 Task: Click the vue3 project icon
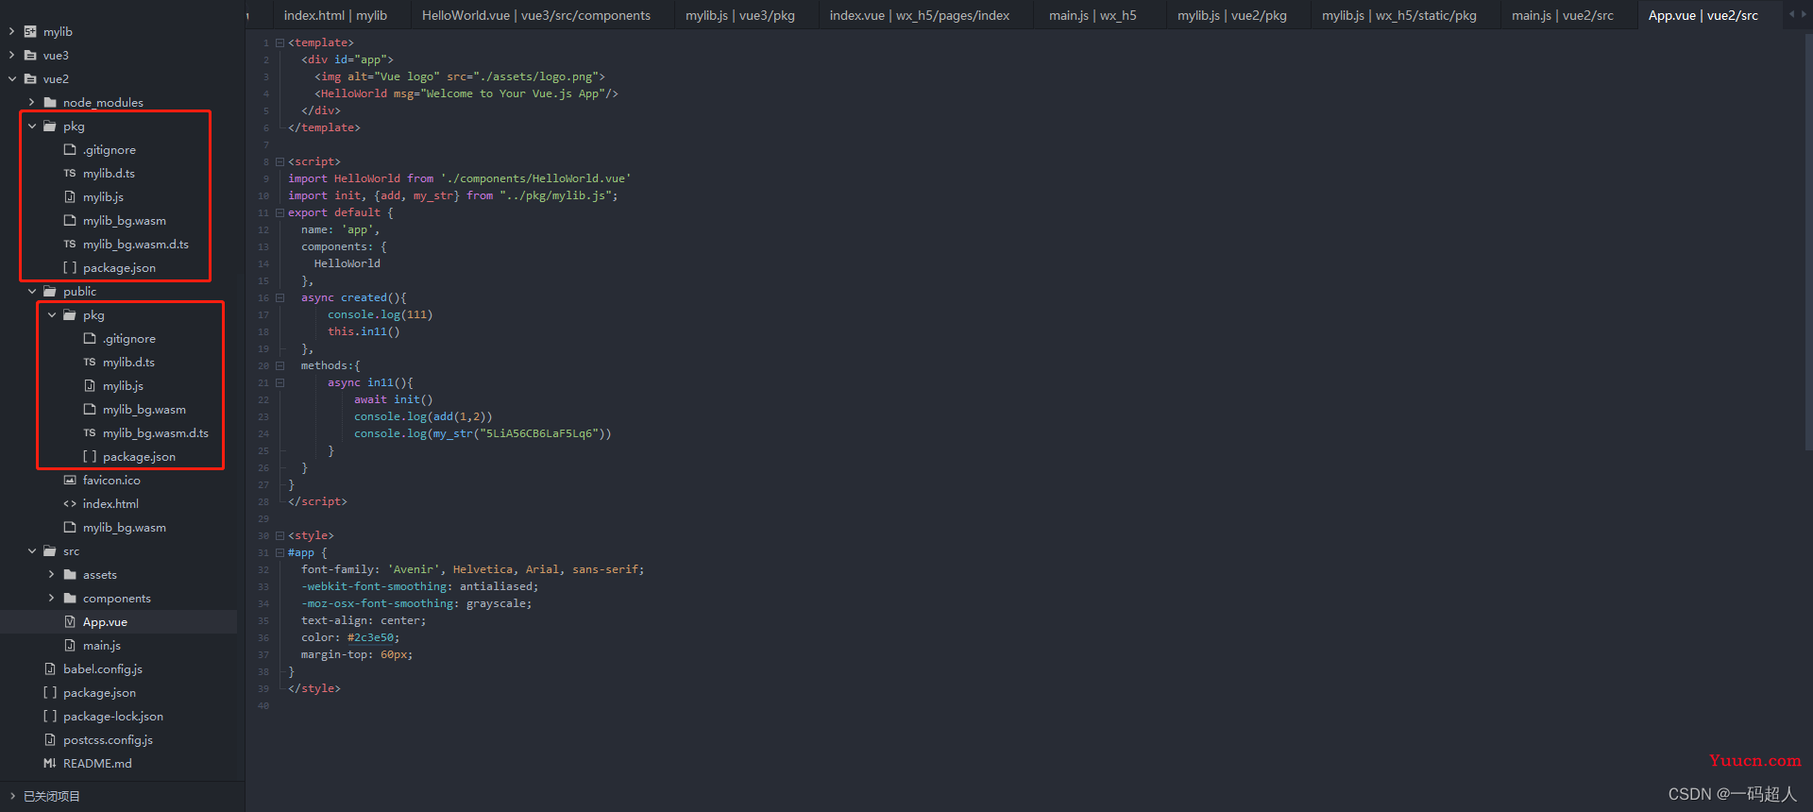click(x=30, y=55)
